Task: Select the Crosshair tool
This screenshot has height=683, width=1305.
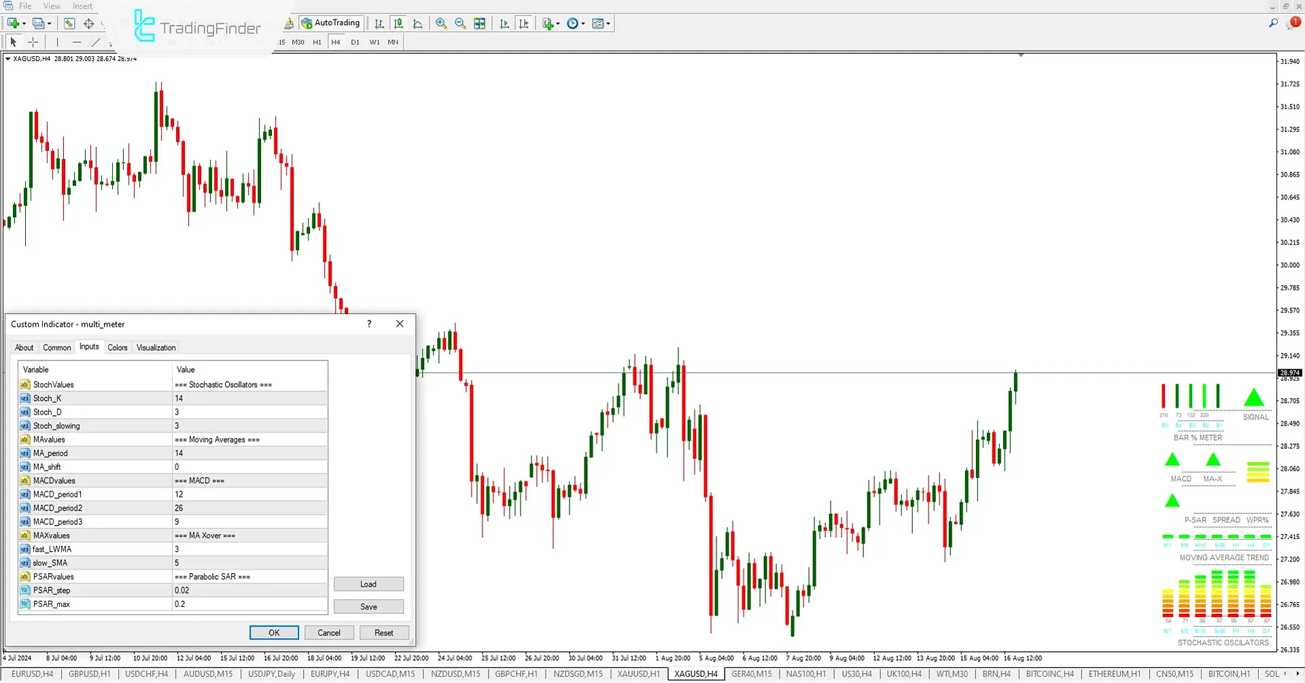Action: pyautogui.click(x=33, y=42)
